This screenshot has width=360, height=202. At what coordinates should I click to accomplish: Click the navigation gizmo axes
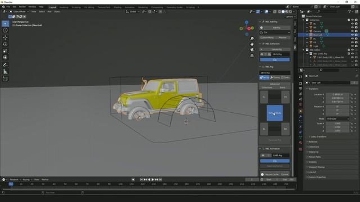coord(246,28)
